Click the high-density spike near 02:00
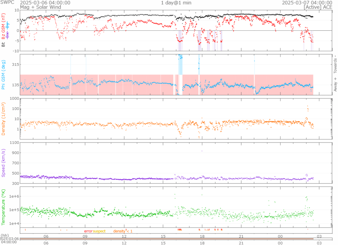 pyautogui.click(x=308, y=107)
